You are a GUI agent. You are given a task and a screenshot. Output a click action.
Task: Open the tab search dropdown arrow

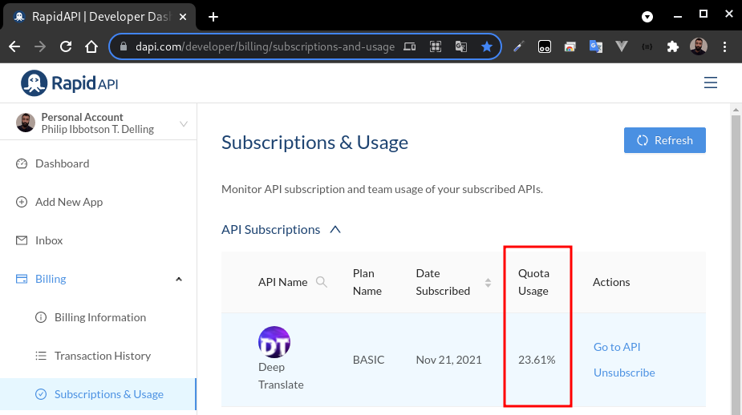[x=647, y=17]
